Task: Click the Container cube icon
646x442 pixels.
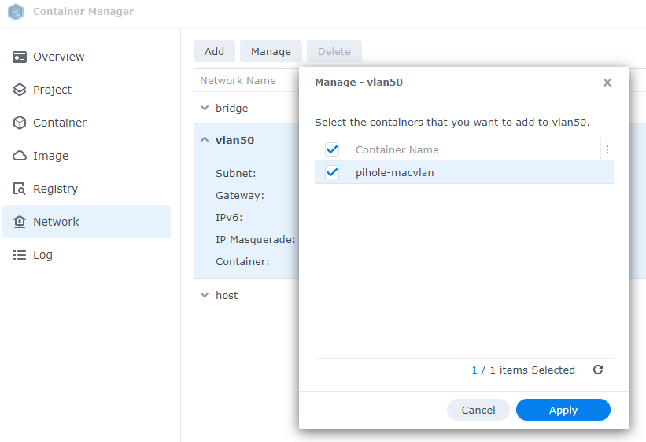Action: click(20, 123)
